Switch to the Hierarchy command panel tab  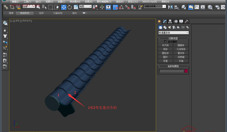(170, 22)
